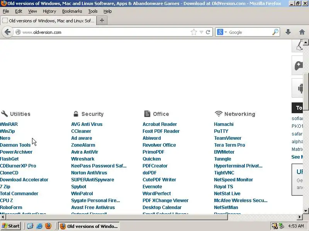Open the Acrobat Reader link

coord(160,124)
